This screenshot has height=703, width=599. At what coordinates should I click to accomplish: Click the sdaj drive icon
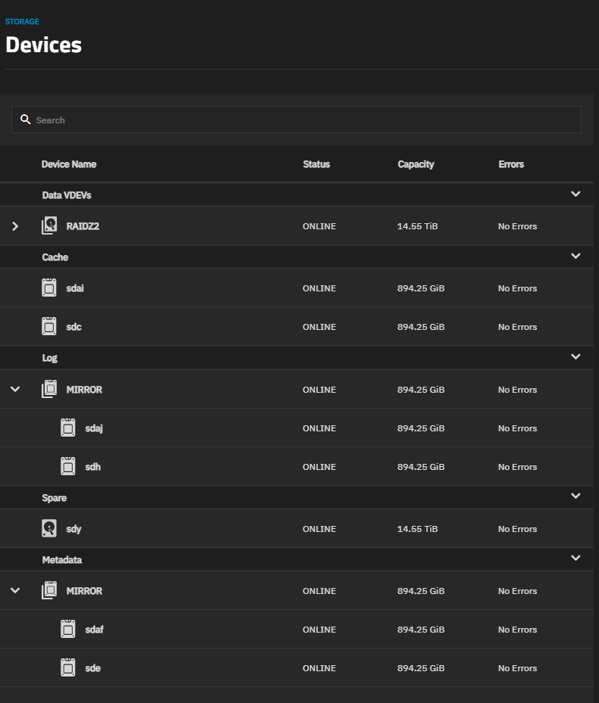click(x=68, y=428)
